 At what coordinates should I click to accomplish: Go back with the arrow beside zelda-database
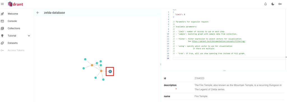[x=38, y=13]
